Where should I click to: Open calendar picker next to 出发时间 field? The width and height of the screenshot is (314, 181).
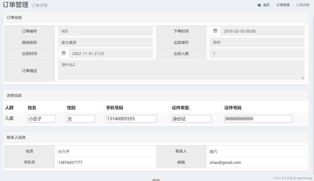pos(64,53)
